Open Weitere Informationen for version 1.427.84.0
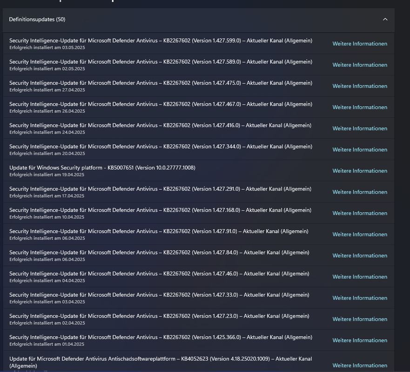The width and height of the screenshot is (410, 372). point(360,255)
